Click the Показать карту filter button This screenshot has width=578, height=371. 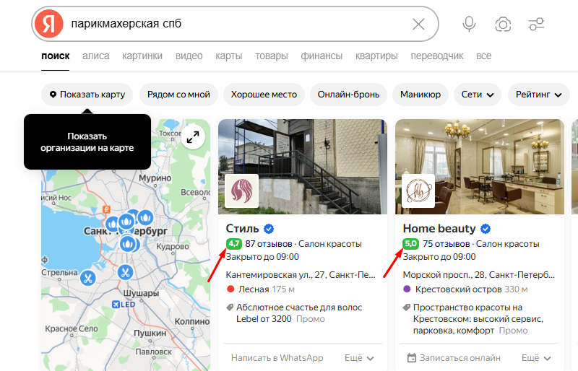(87, 95)
